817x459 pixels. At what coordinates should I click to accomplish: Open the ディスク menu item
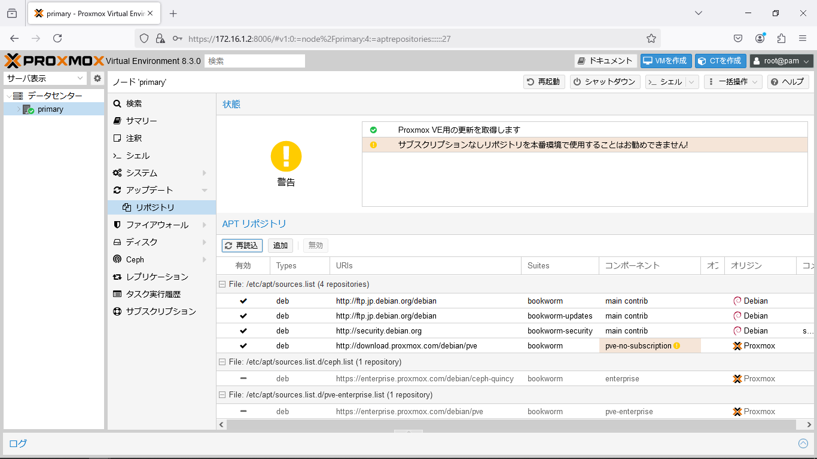[x=161, y=242]
